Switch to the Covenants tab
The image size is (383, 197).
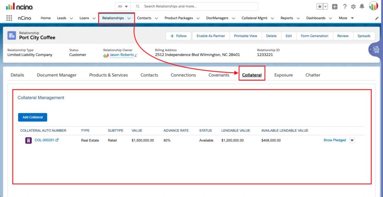point(219,75)
